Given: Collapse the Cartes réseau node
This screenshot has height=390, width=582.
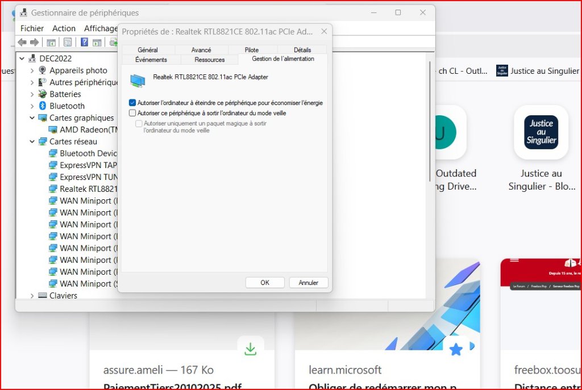Looking at the screenshot, I should pos(32,141).
